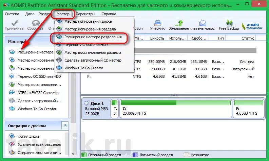
Task: Click icon beside Сделать загрузочный CD мастер entry
Action: (x=59, y=60)
